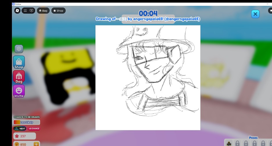Screen dimensions: 272x146
Task: Open the hamburger list menu in top bar
Action: 25,11
